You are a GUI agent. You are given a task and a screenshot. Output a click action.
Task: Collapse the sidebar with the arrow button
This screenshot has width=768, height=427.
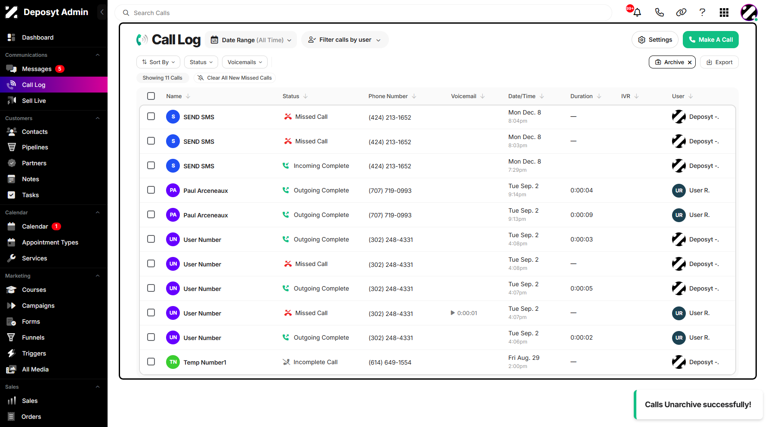click(x=102, y=12)
